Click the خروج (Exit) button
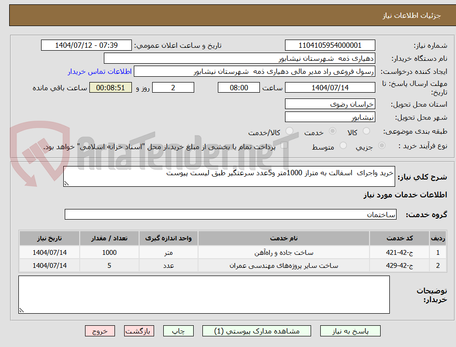This screenshot has width=456, height=347. pos(100,331)
